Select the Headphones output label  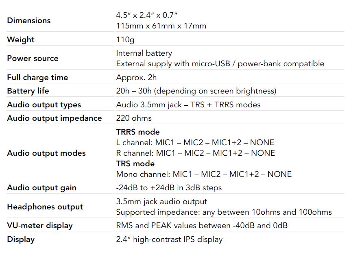45,207
